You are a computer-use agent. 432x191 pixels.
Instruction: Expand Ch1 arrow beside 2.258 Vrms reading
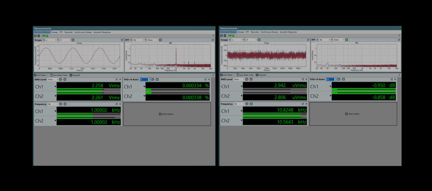[55, 87]
